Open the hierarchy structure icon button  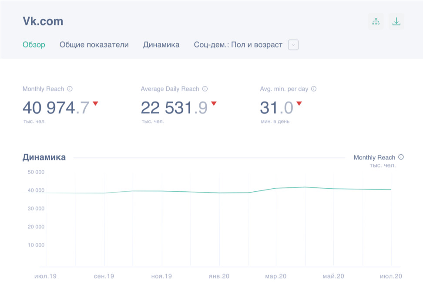(376, 21)
